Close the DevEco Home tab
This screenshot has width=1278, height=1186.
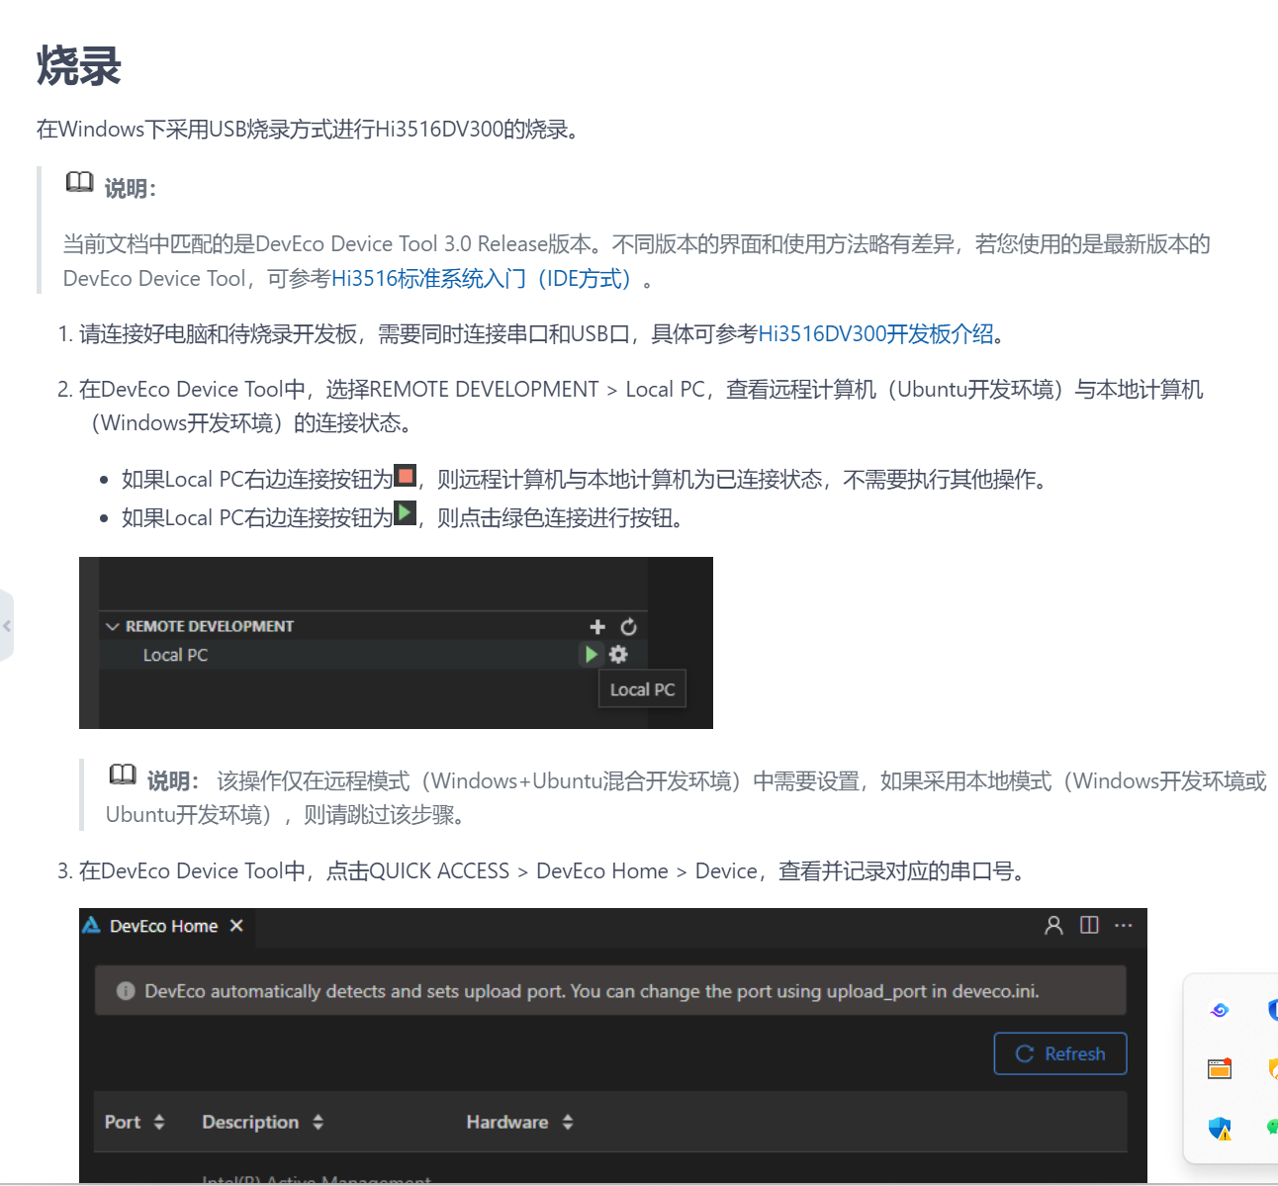pos(236,926)
